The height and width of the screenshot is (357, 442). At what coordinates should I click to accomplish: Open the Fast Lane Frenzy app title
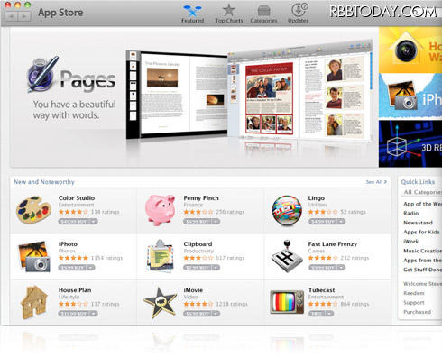[x=333, y=244]
